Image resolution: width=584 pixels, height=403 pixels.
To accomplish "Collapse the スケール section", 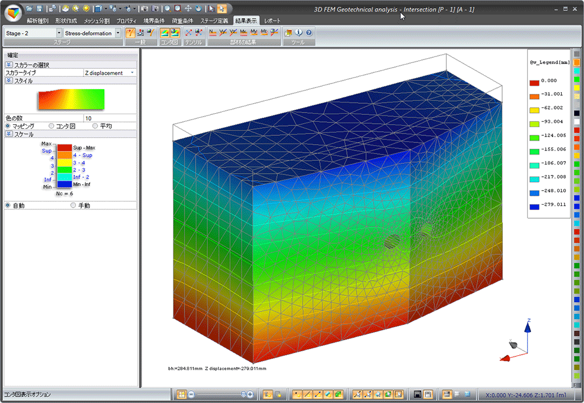I will click(x=9, y=134).
